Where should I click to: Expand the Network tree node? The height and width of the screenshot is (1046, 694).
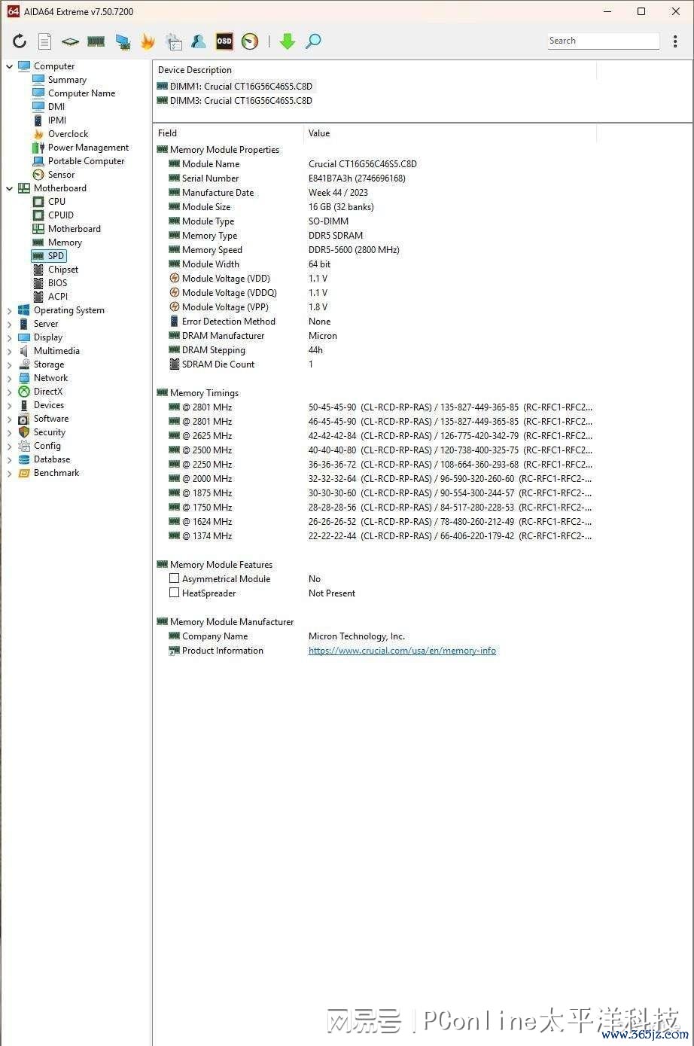tap(10, 378)
